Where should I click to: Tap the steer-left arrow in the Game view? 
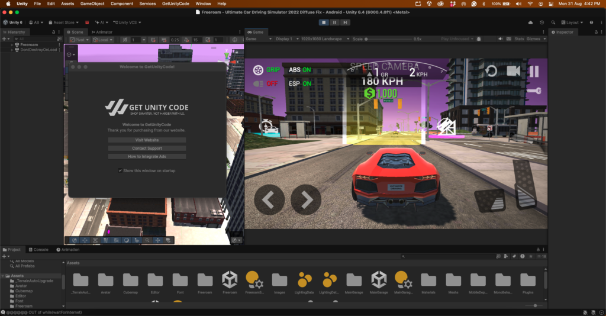[269, 200]
